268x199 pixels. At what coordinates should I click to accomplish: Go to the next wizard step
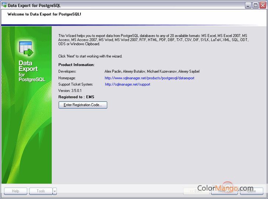pyautogui.click(x=224, y=191)
